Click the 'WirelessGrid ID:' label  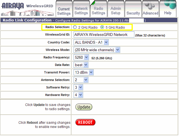pos(57,34)
